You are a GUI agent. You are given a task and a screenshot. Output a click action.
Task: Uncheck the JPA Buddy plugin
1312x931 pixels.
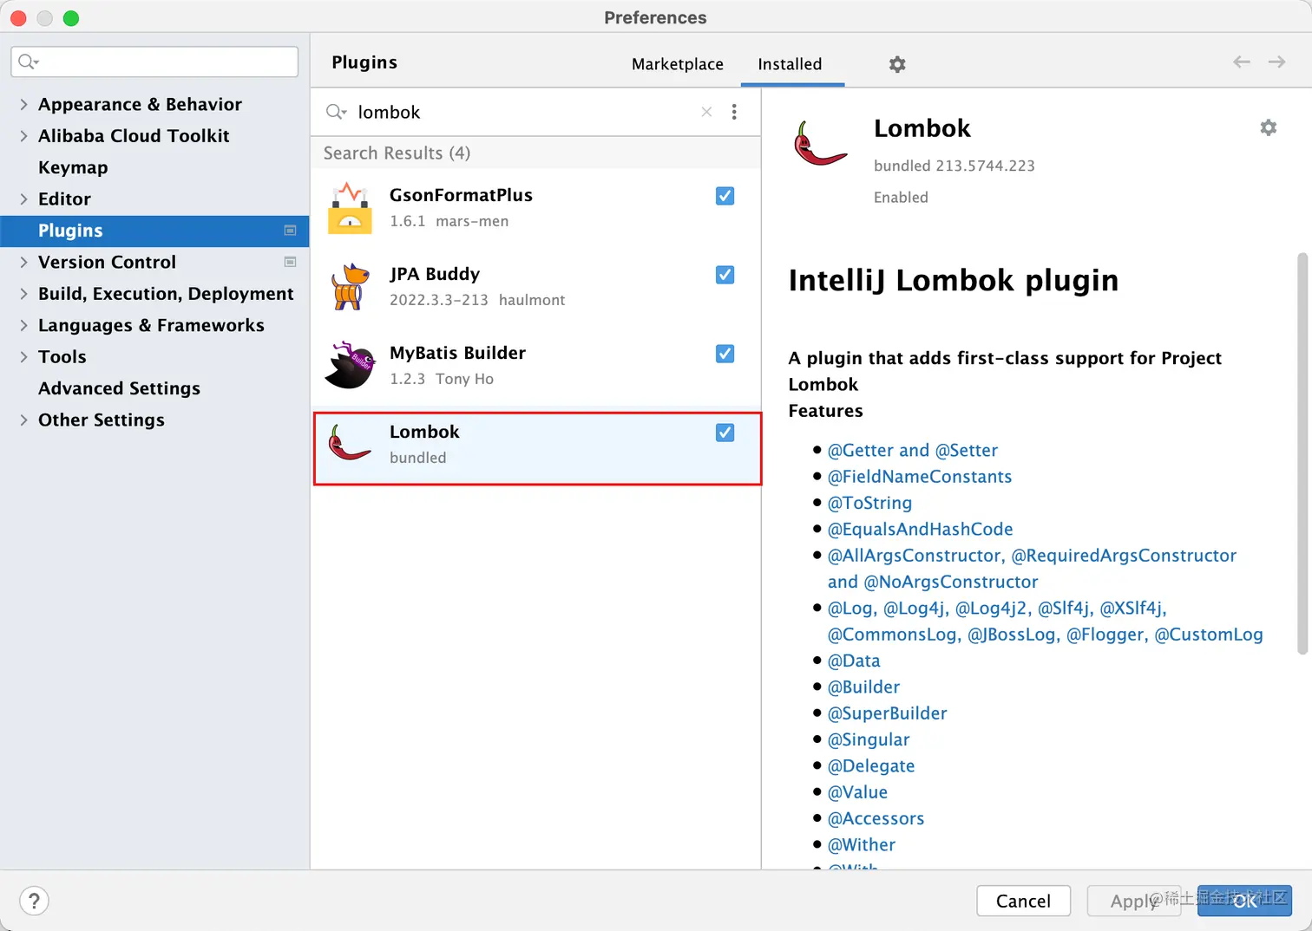click(725, 275)
